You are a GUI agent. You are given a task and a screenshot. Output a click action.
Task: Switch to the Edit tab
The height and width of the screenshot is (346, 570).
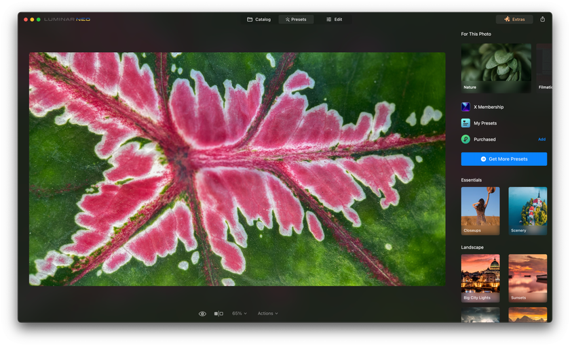(x=334, y=20)
